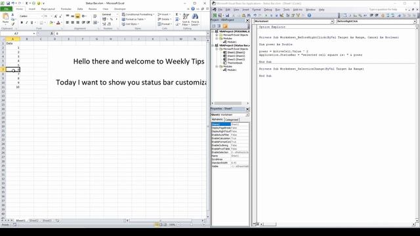
Task: Select the Sheet2 worksheet tab in Excel
Action: coord(33,220)
